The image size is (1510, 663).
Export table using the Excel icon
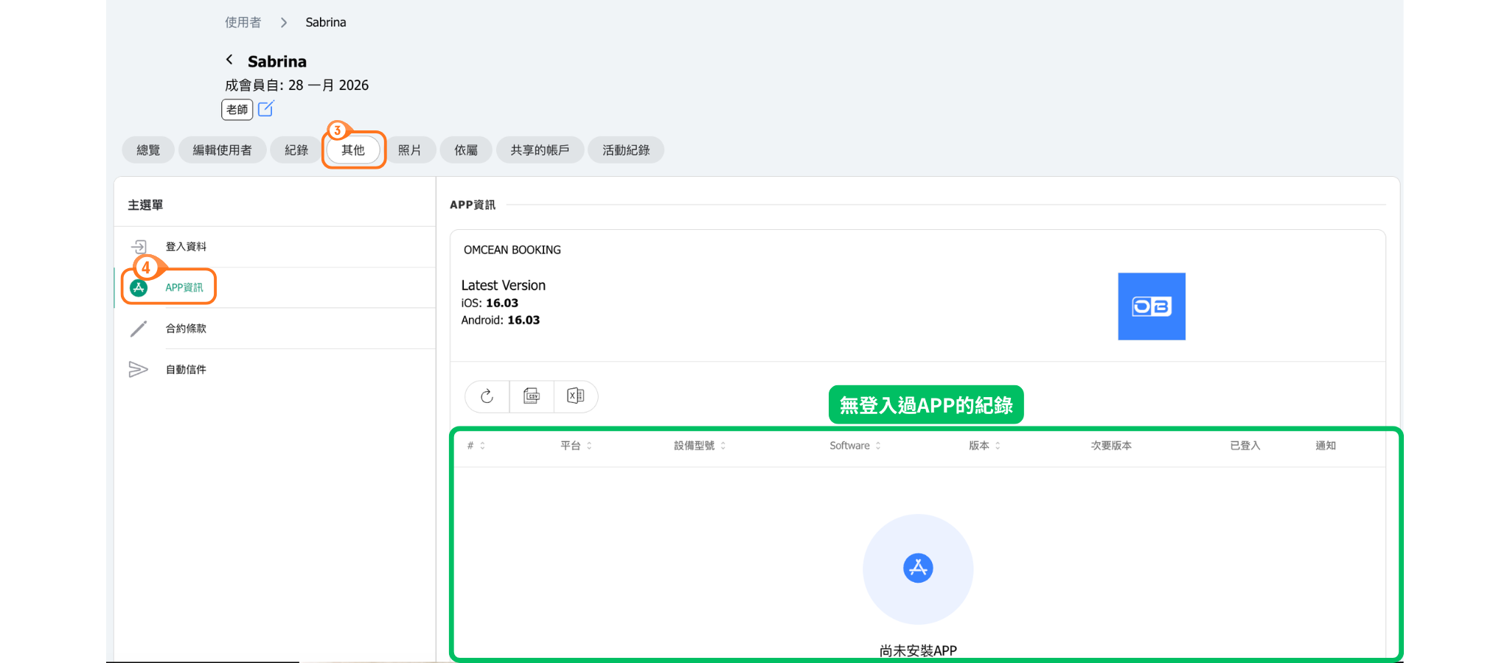pos(576,396)
